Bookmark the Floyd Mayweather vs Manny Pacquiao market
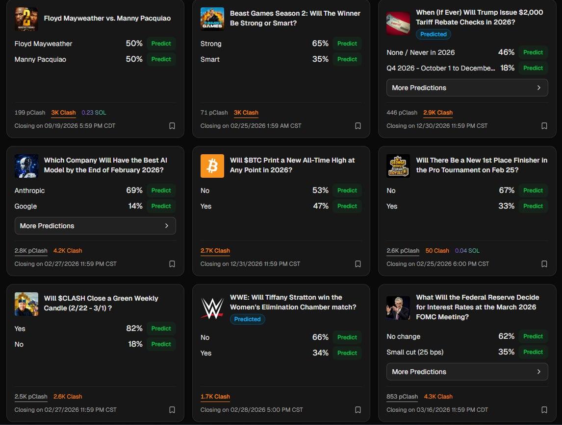The width and height of the screenshot is (562, 425). pyautogui.click(x=172, y=126)
